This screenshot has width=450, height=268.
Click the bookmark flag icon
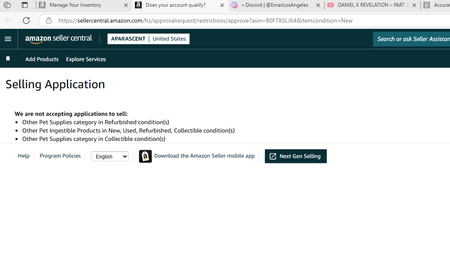point(8,59)
